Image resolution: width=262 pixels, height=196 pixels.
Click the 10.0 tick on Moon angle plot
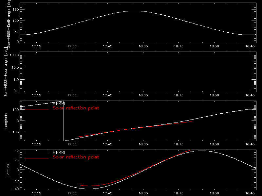(x=15, y=68)
